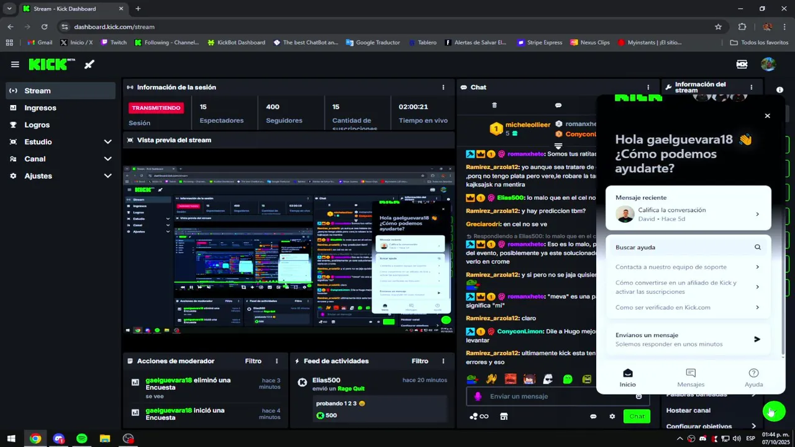Close the help widget with the X

767,115
